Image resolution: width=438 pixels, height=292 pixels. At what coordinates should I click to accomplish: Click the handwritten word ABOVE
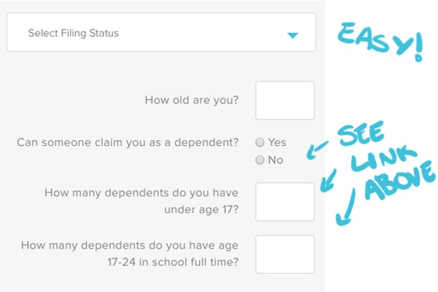point(400,182)
